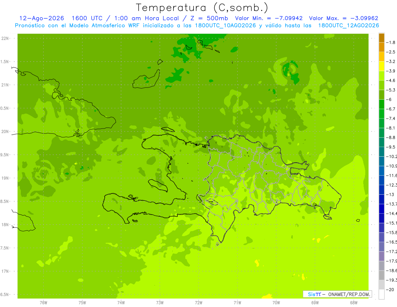Click the latitude label '20N'
Viewport: 397px width, 307px height.
pyautogui.click(x=5, y=132)
